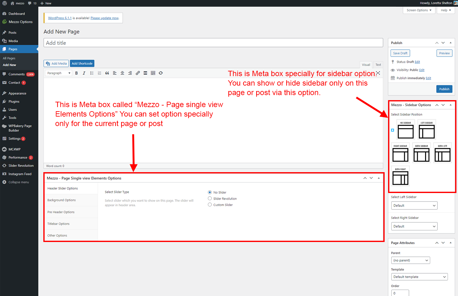458x296 pixels.
Task: Open Appearance in the admin sidebar
Action: [x=17, y=94]
